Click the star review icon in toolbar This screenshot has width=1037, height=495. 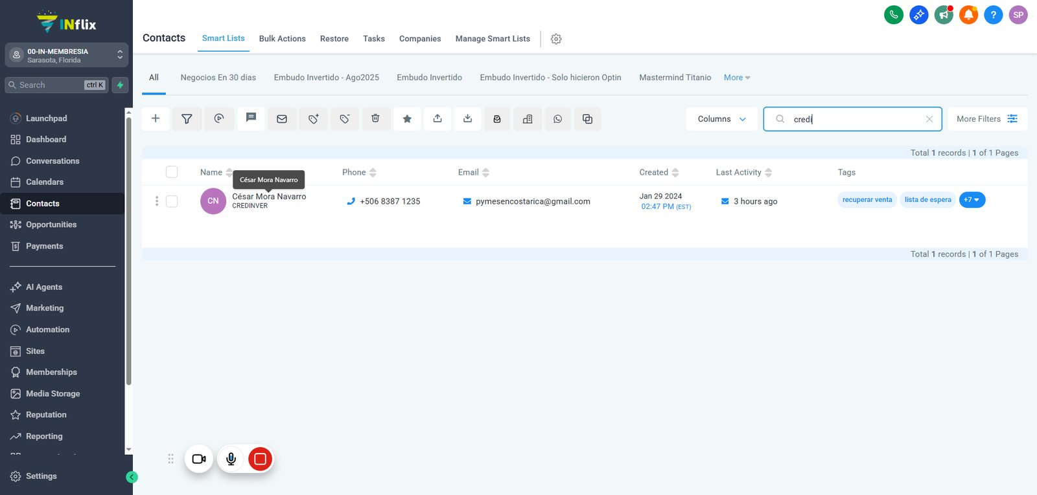point(407,119)
